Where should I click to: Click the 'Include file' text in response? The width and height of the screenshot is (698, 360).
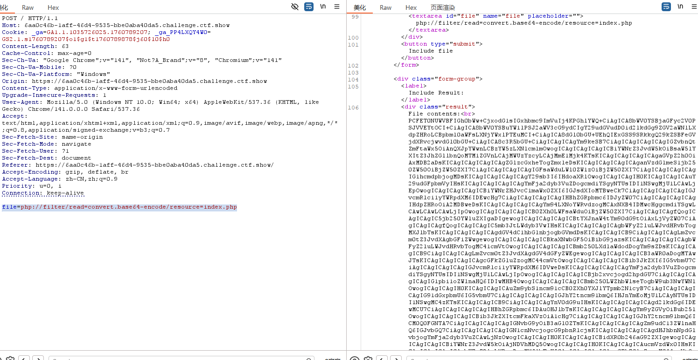click(x=431, y=51)
